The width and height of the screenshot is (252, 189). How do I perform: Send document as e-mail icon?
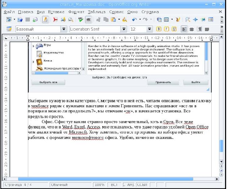pos(35,20)
